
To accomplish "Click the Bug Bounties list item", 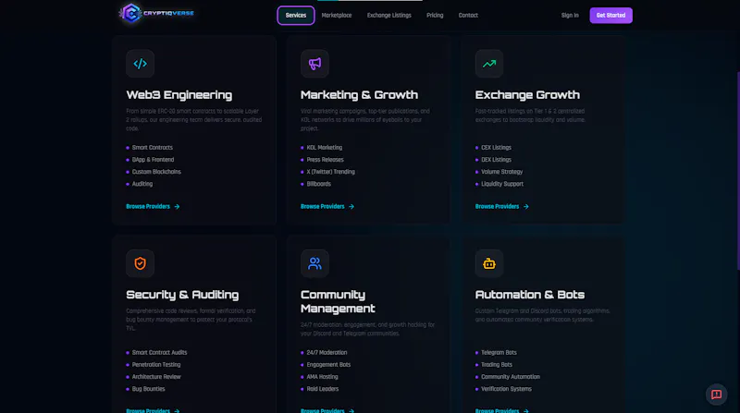I will [x=148, y=389].
